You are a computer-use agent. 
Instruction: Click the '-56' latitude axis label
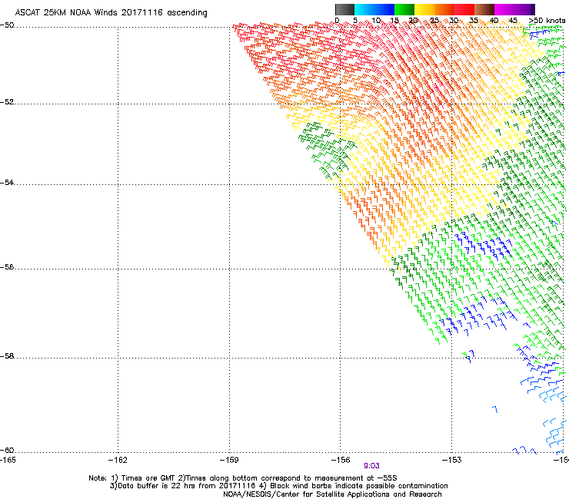click(x=7, y=267)
